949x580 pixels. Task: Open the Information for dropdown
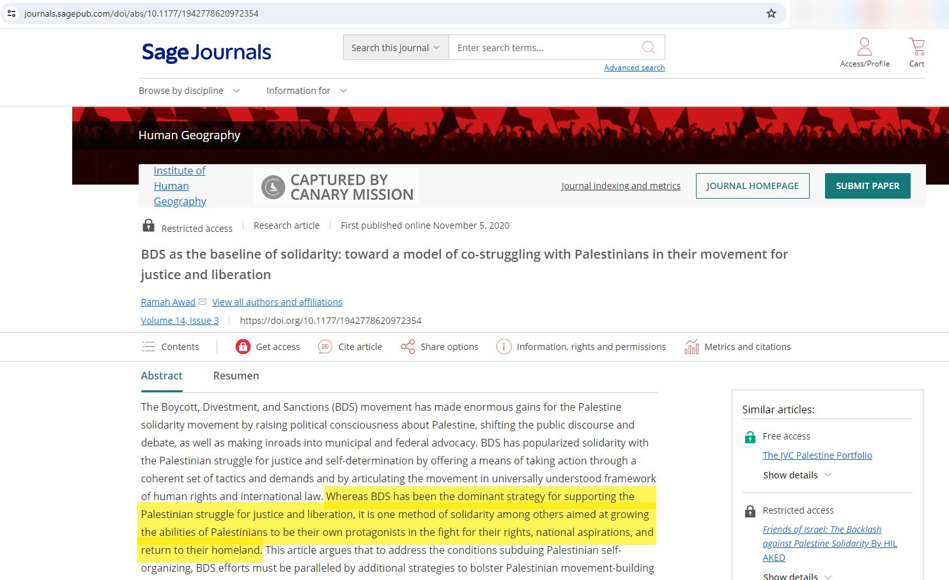coord(305,90)
